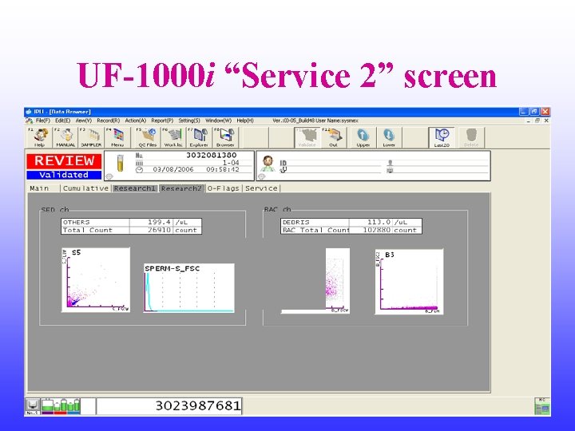Open the Edit(E) menu

[x=63, y=121]
